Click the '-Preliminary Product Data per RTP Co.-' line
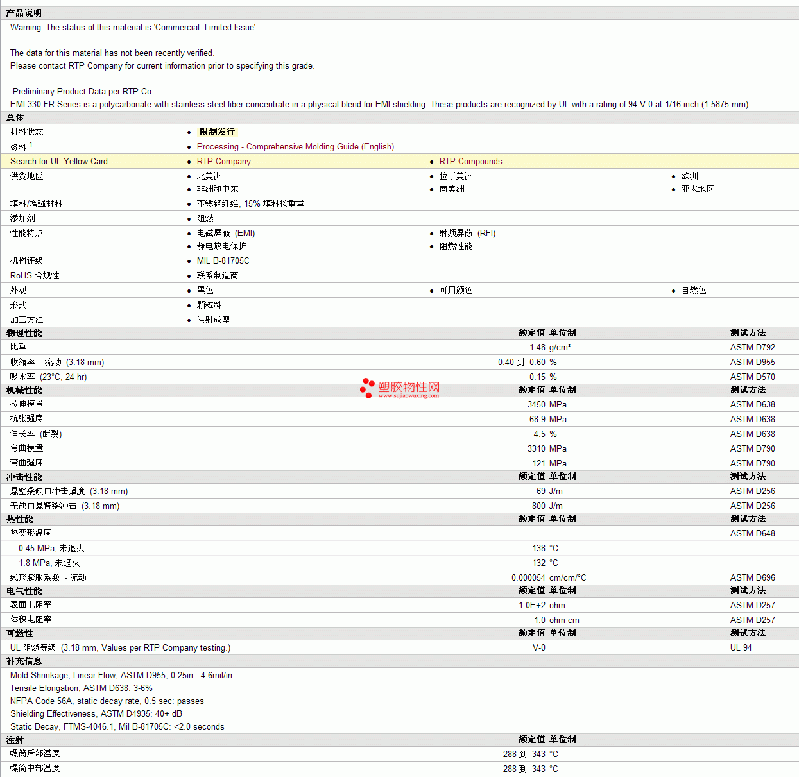 pos(83,91)
